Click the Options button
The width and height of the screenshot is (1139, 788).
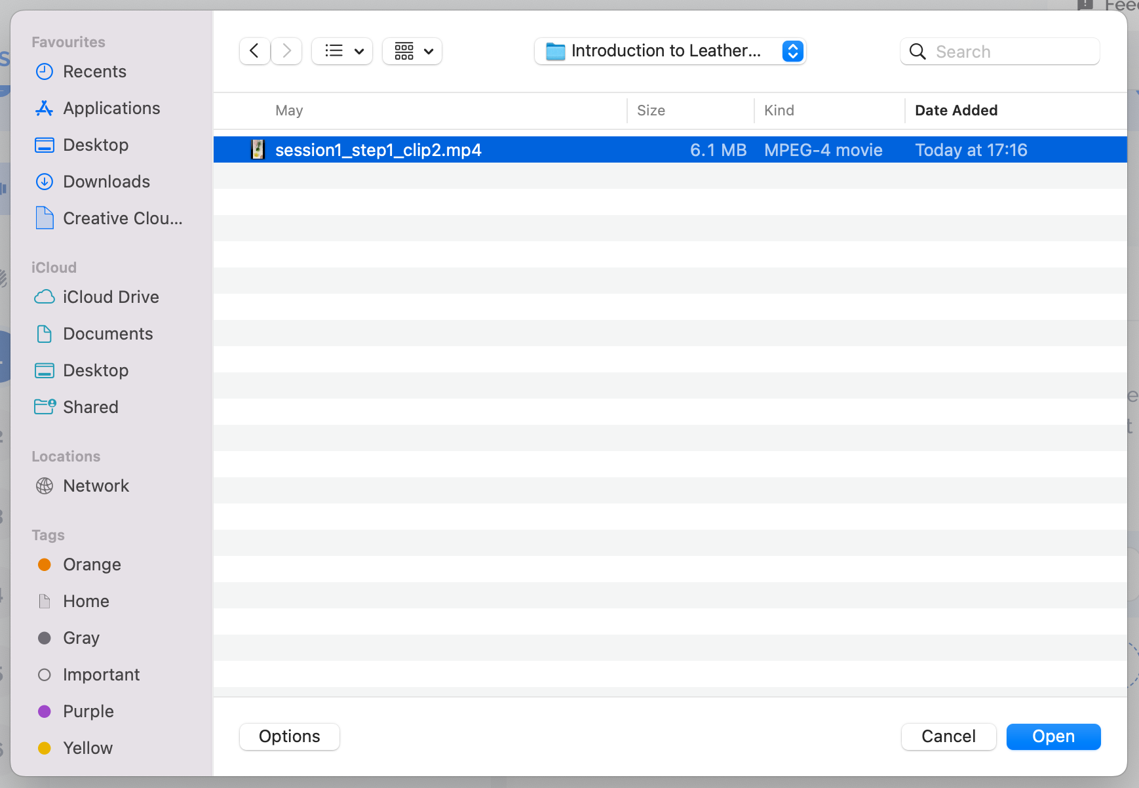[x=288, y=736]
